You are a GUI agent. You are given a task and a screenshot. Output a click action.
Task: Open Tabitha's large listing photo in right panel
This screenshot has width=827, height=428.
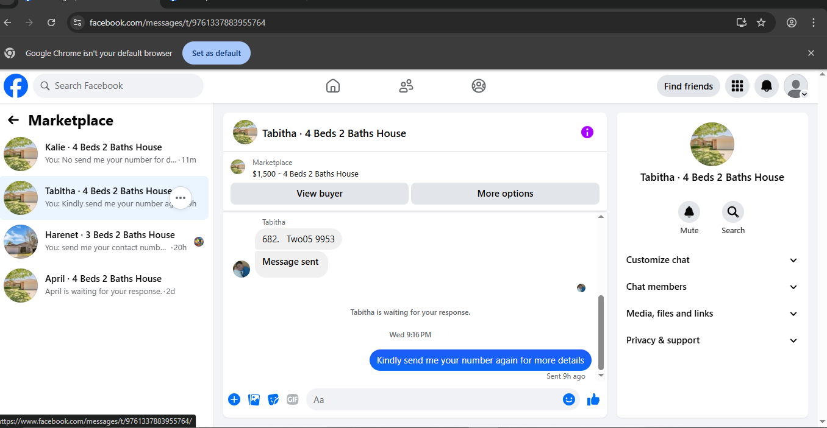click(x=712, y=144)
